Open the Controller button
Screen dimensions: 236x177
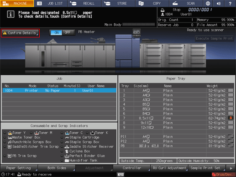click(132, 168)
